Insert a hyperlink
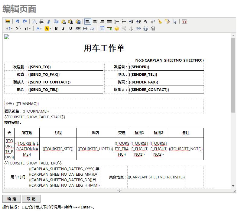This screenshot has height=213, width=241. (138, 29)
